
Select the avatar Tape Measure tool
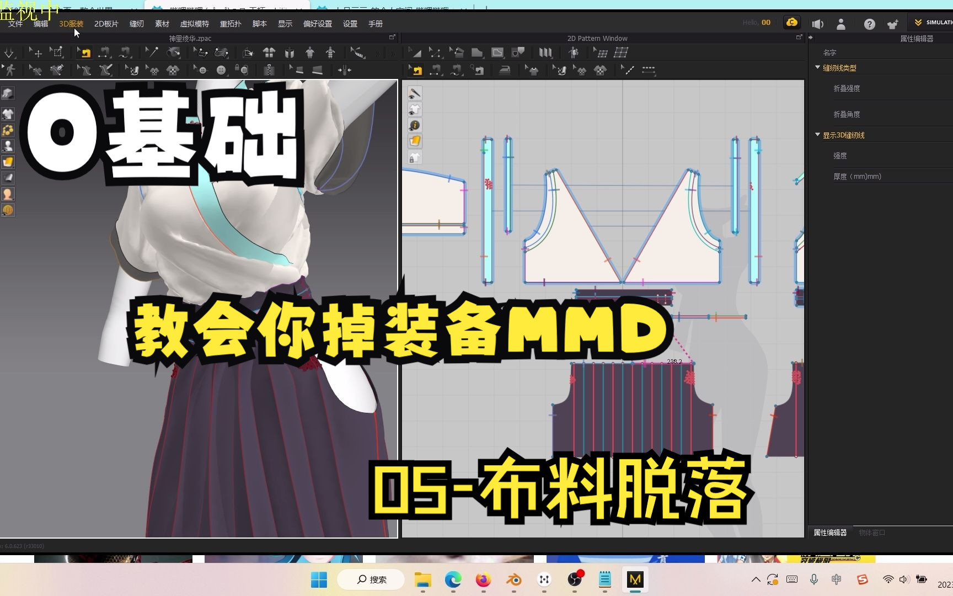[358, 53]
